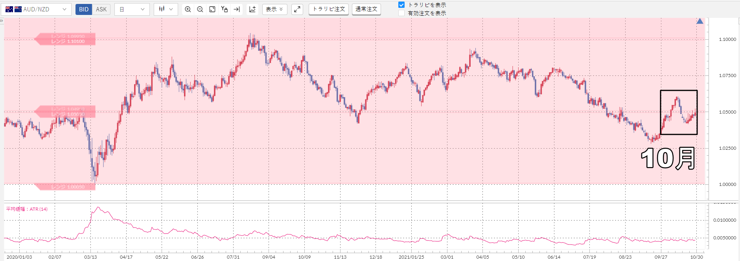Click the 通常注文 button

[x=366, y=9]
